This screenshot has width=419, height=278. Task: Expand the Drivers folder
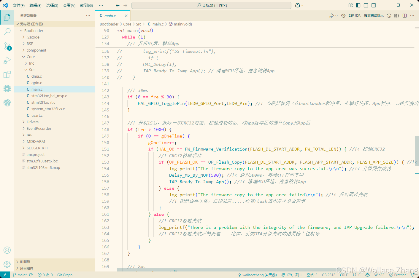[33, 122]
